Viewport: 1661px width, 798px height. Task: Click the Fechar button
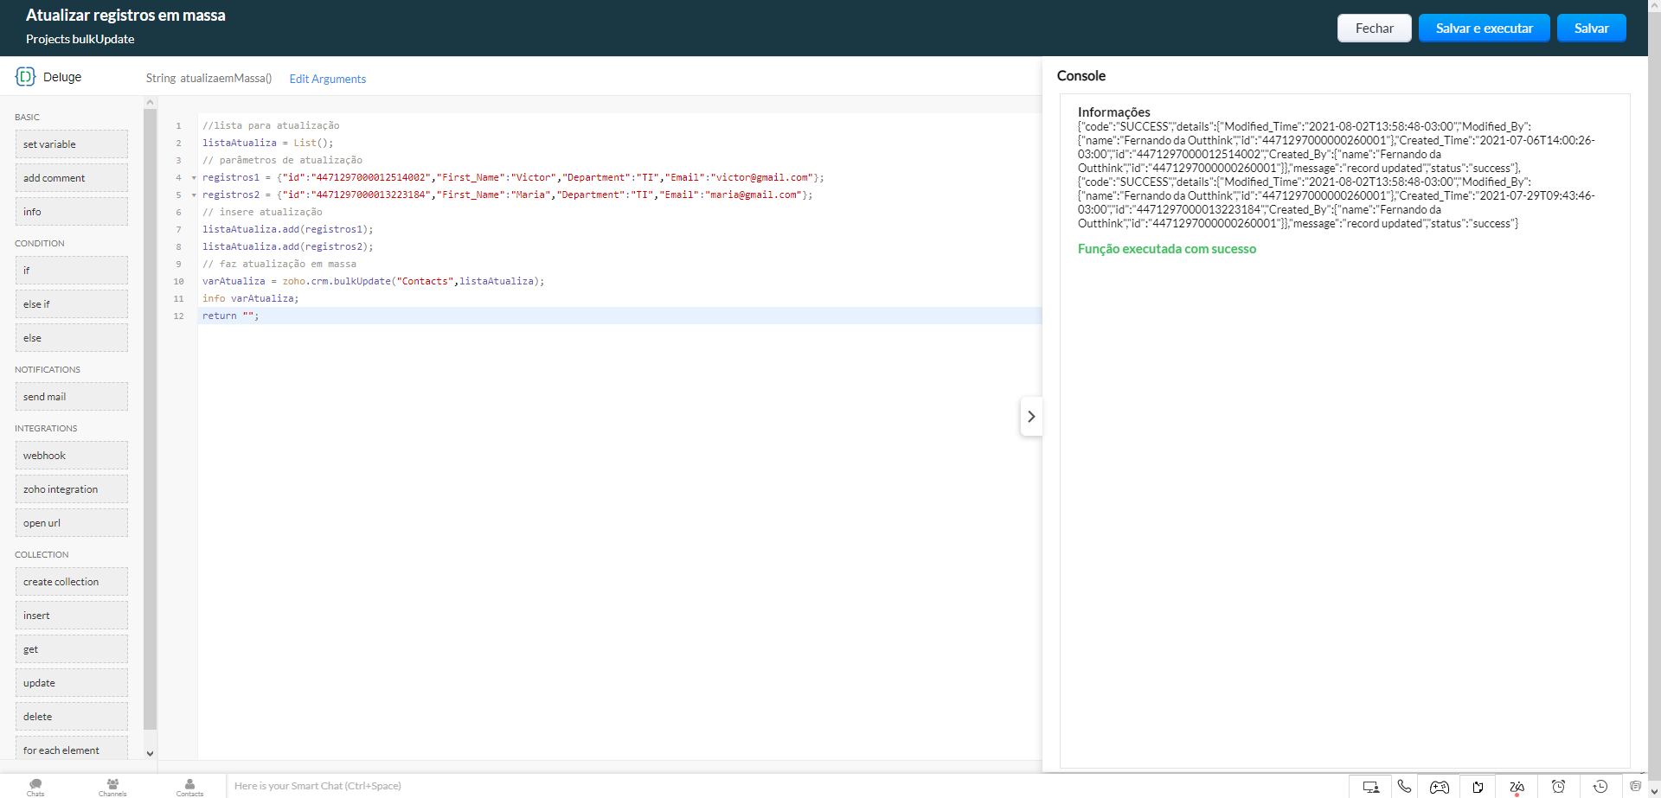point(1374,29)
